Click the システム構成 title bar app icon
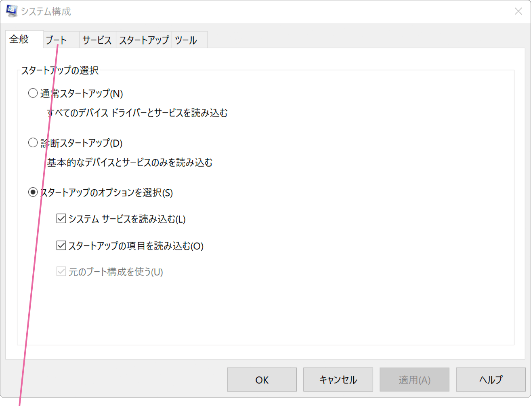The width and height of the screenshot is (531, 406). click(12, 11)
